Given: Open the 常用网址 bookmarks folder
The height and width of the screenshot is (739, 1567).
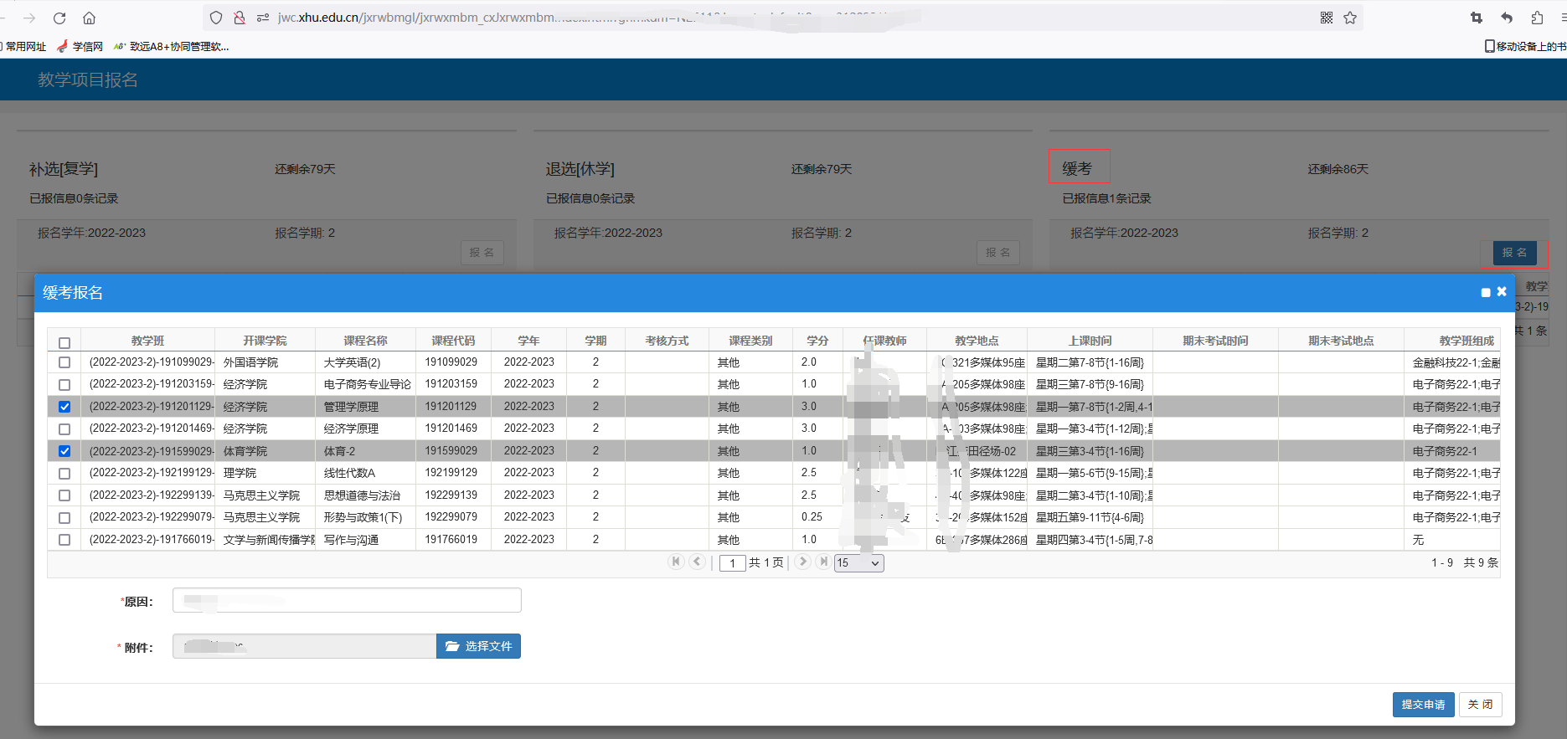Looking at the screenshot, I should 25,47.
